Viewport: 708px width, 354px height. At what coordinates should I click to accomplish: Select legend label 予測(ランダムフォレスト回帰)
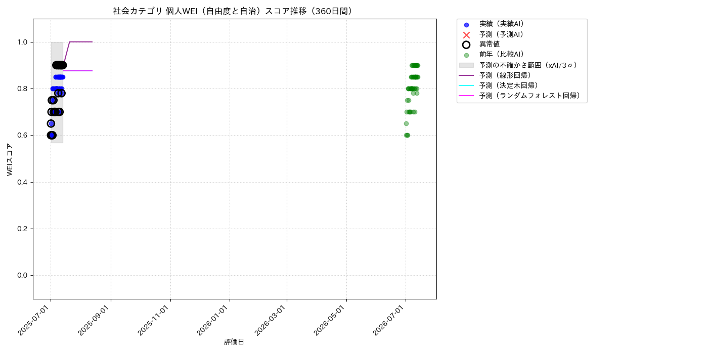(530, 96)
